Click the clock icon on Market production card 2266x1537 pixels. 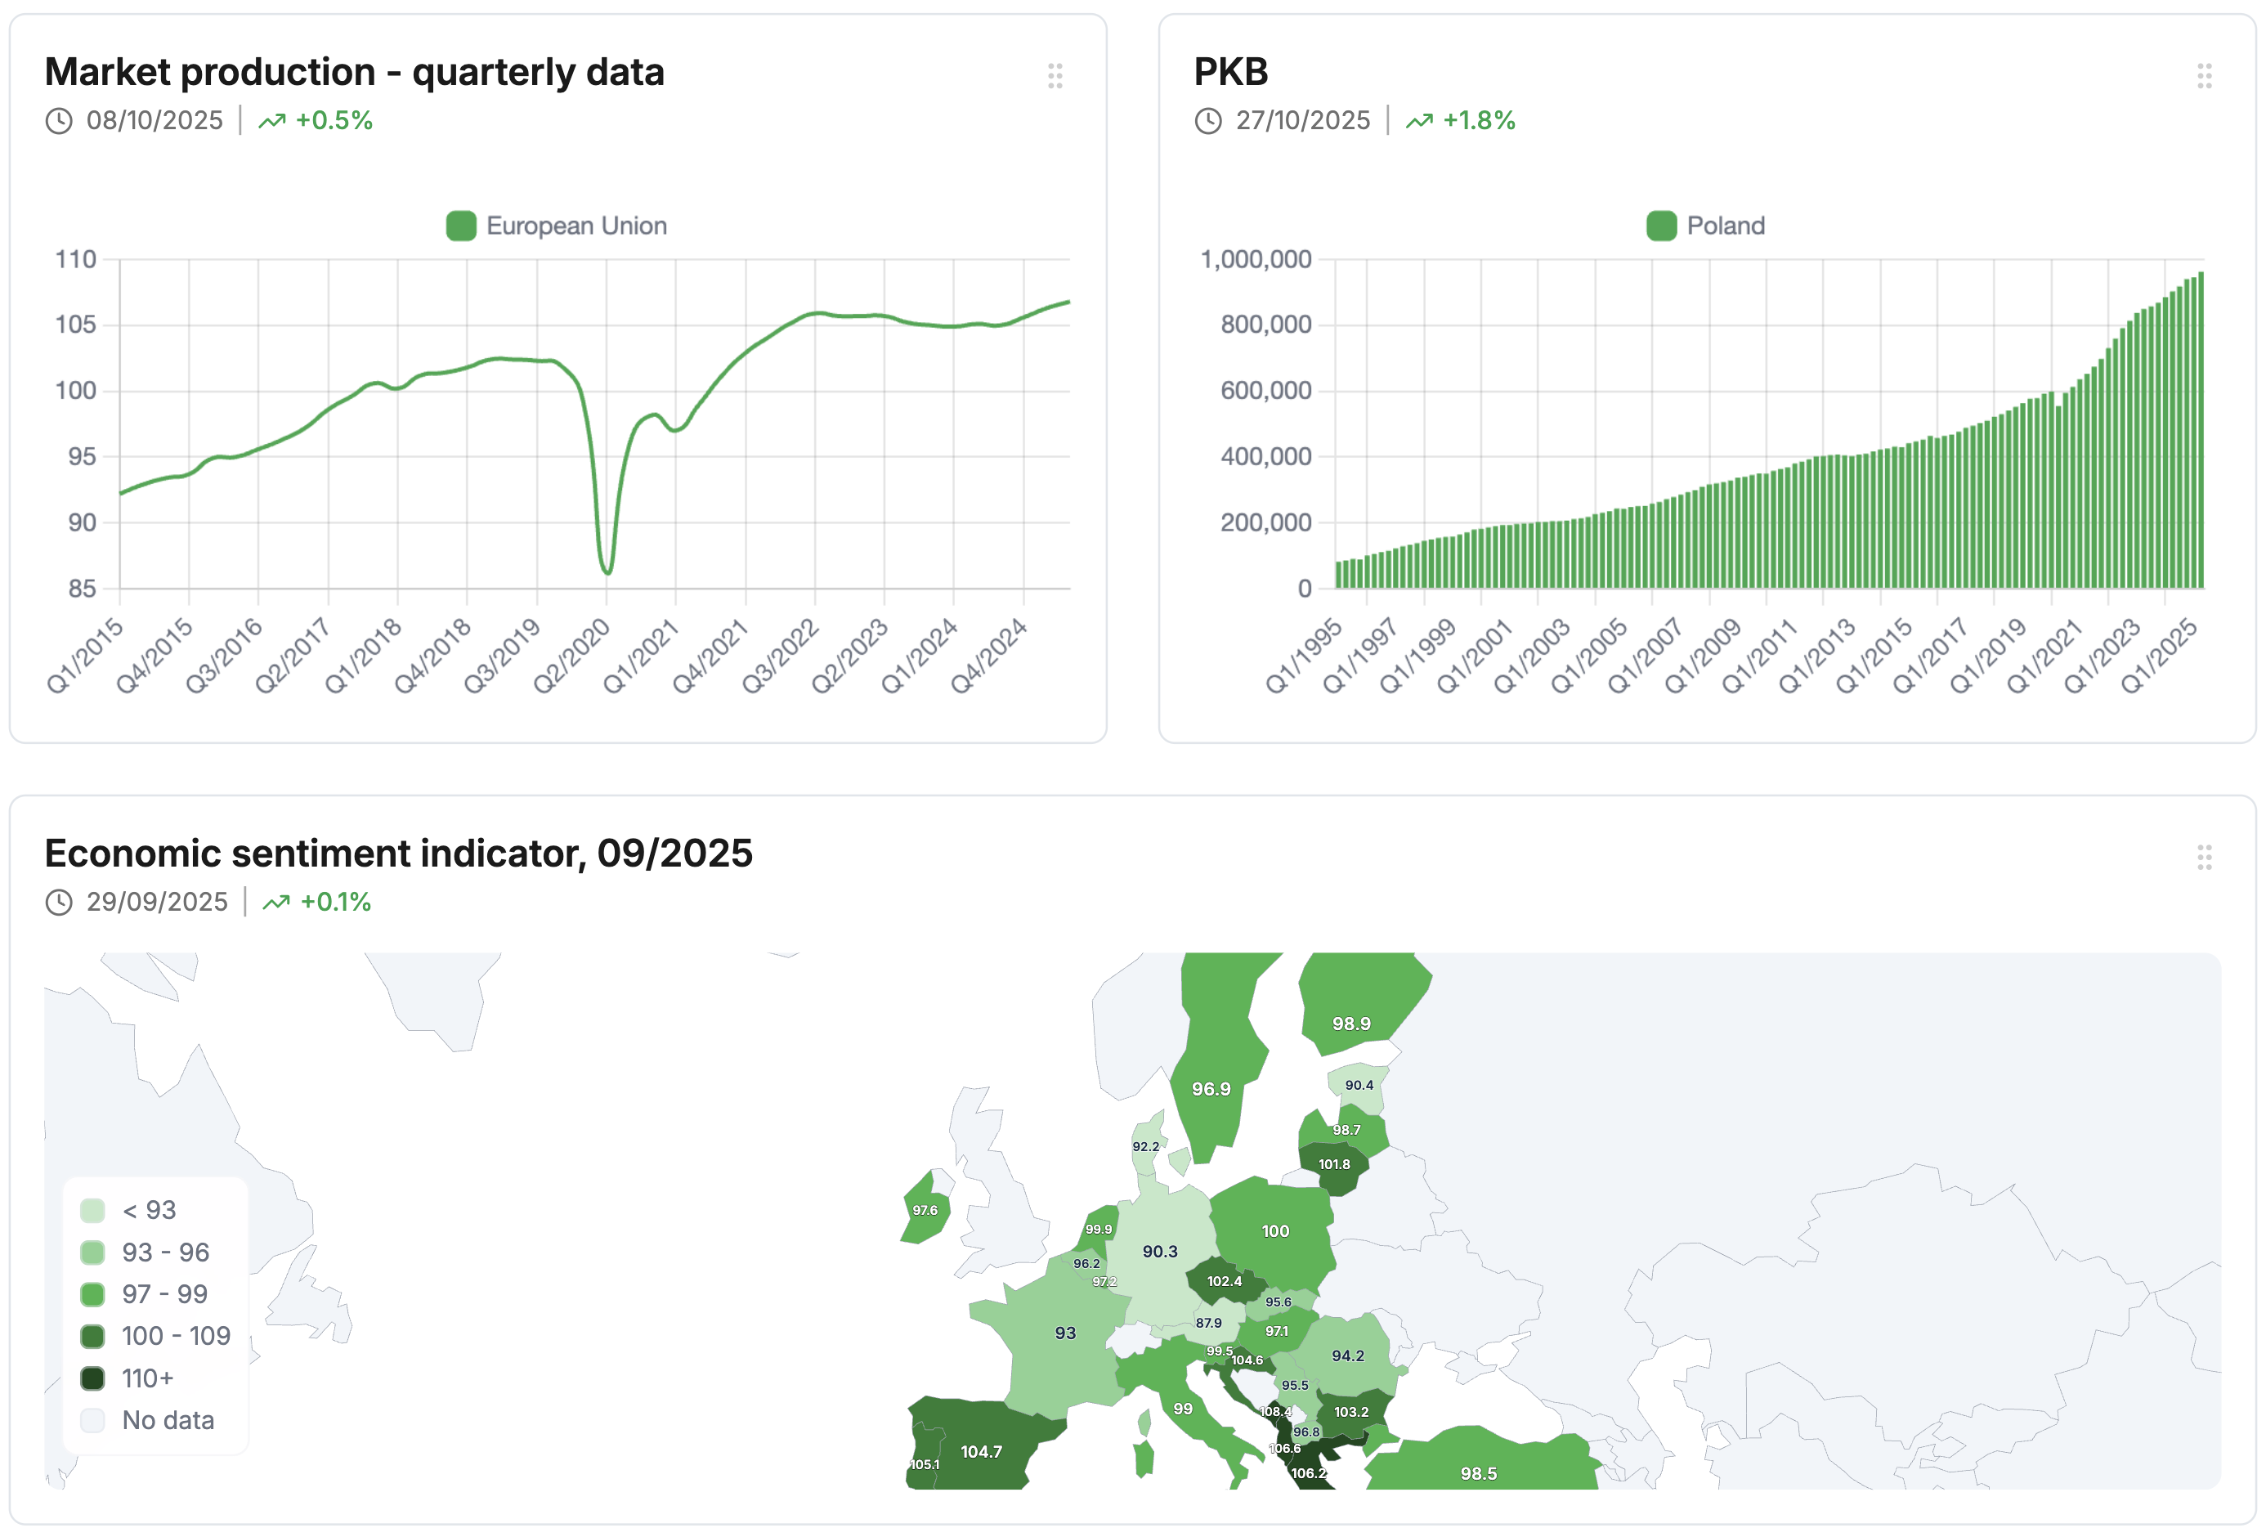coord(60,121)
